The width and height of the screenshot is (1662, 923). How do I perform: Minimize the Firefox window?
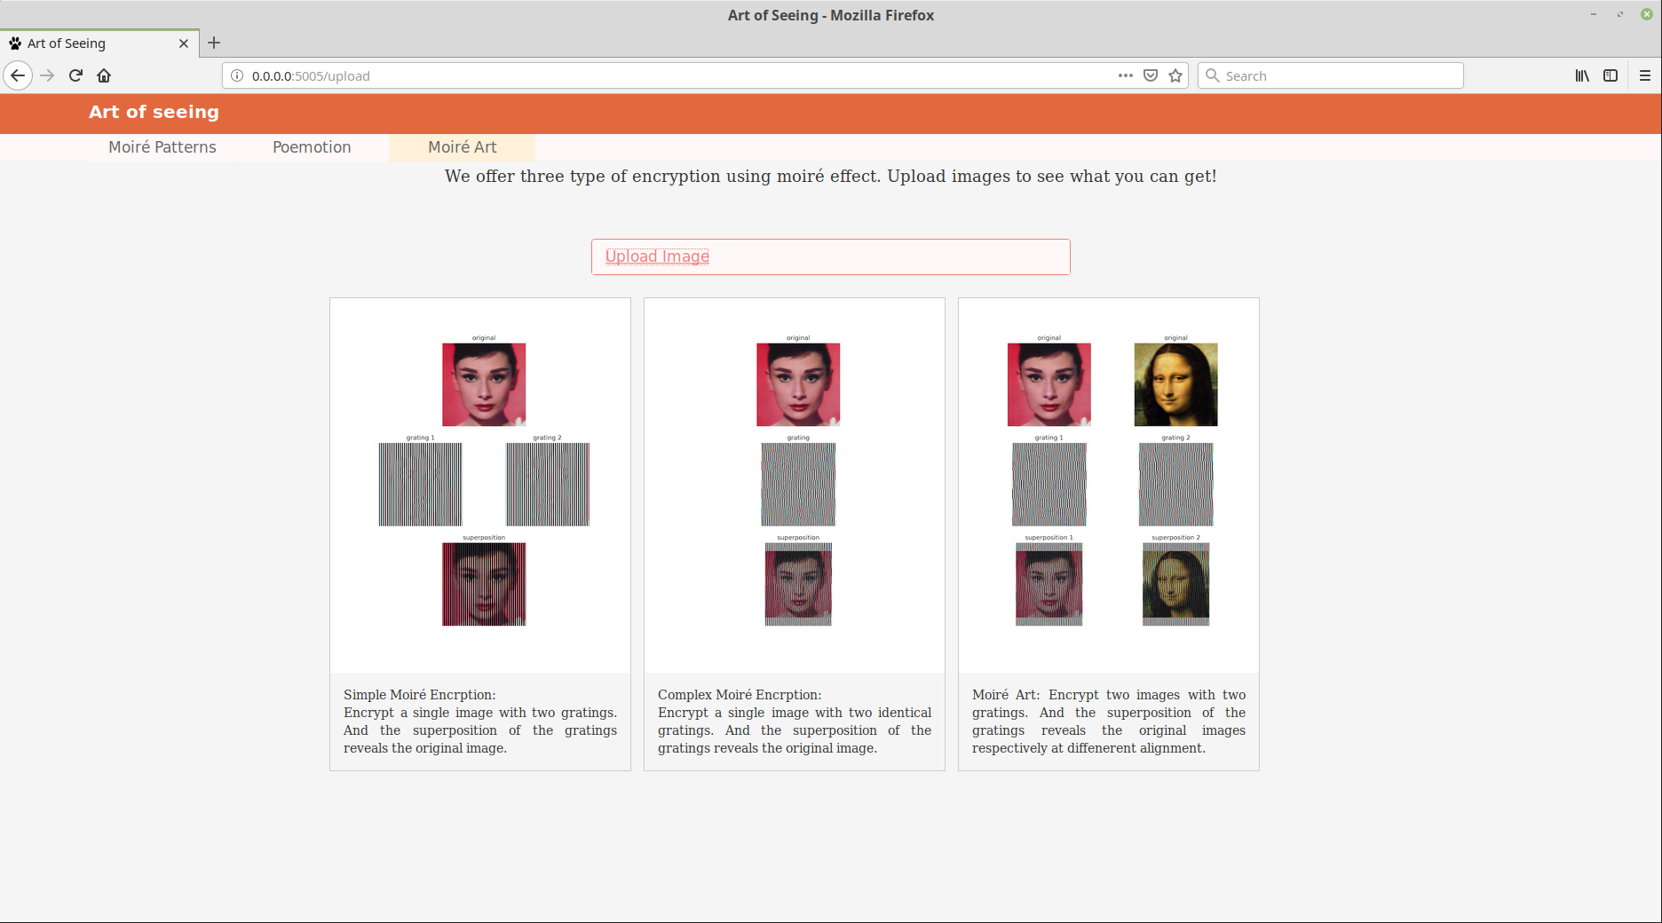click(x=1594, y=14)
